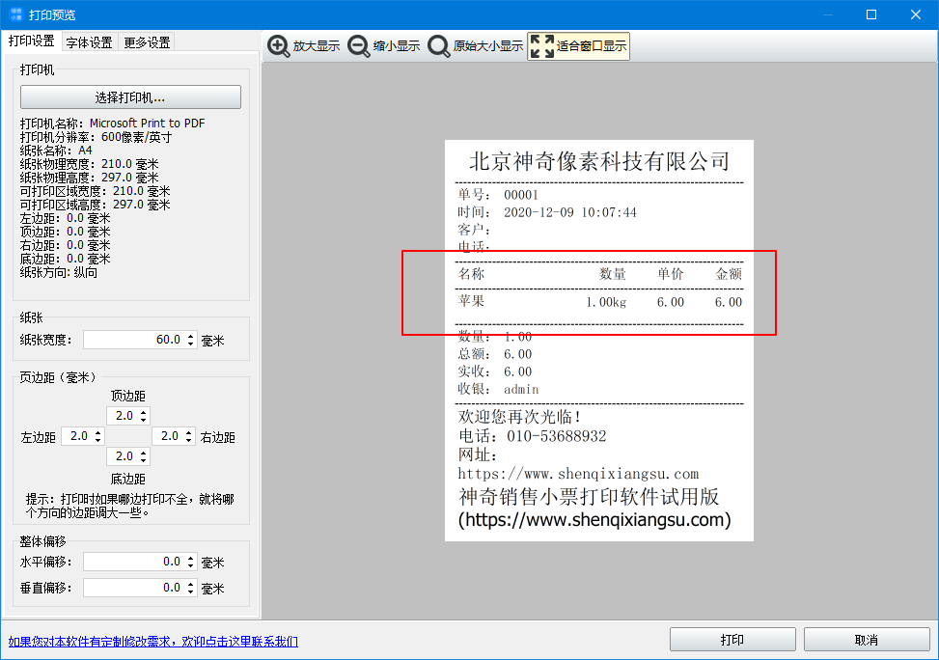Click the app icon in title bar
The height and width of the screenshot is (660, 939).
(x=16, y=14)
